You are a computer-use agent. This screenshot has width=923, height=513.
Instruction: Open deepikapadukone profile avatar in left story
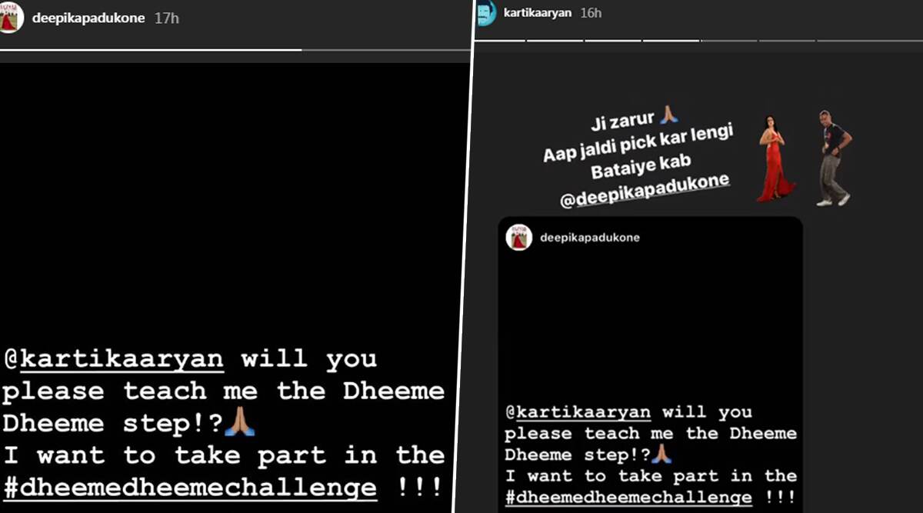coord(11,18)
